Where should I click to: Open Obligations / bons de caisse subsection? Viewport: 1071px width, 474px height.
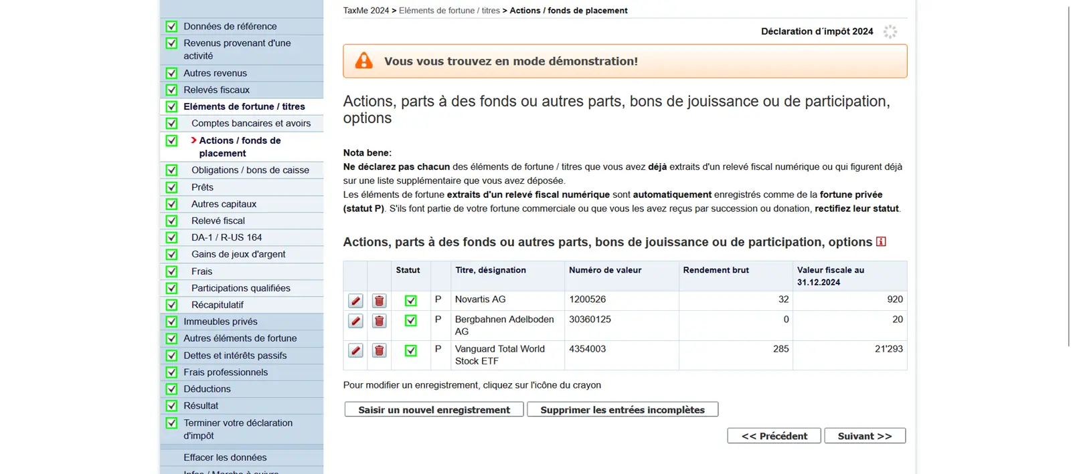click(250, 170)
